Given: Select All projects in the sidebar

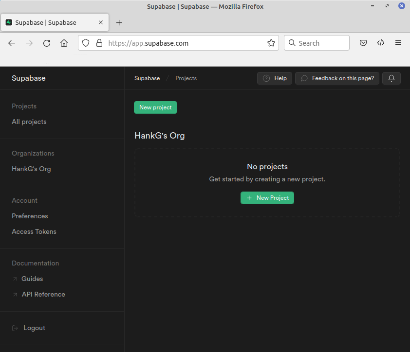Looking at the screenshot, I should click(29, 122).
